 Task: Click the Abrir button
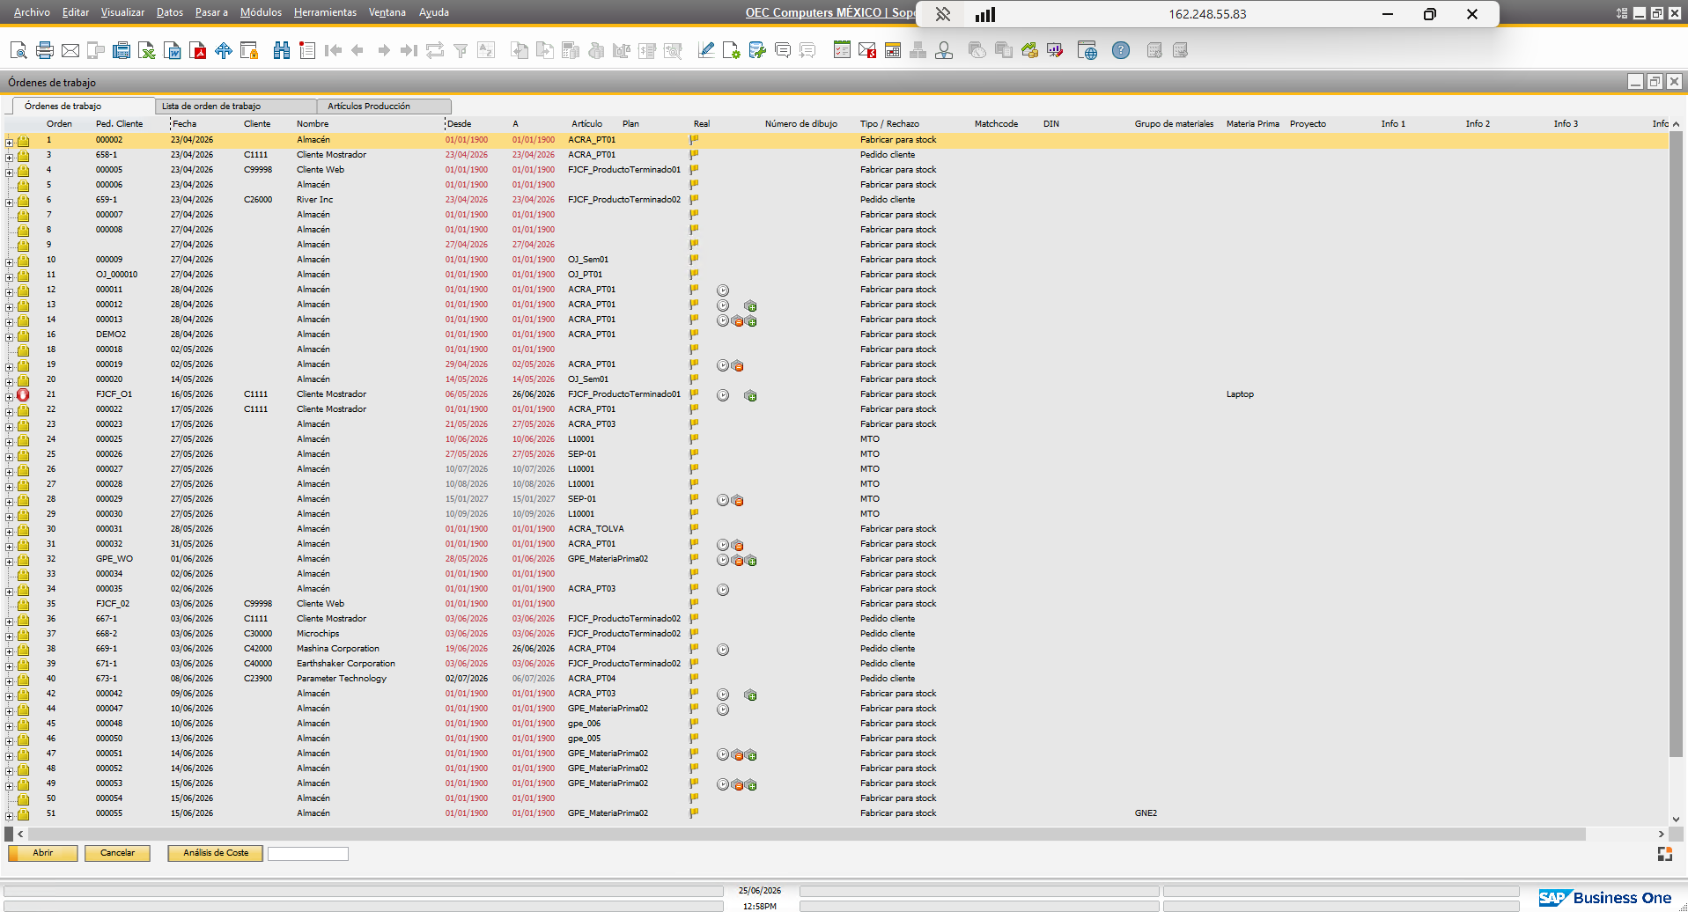[43, 853]
